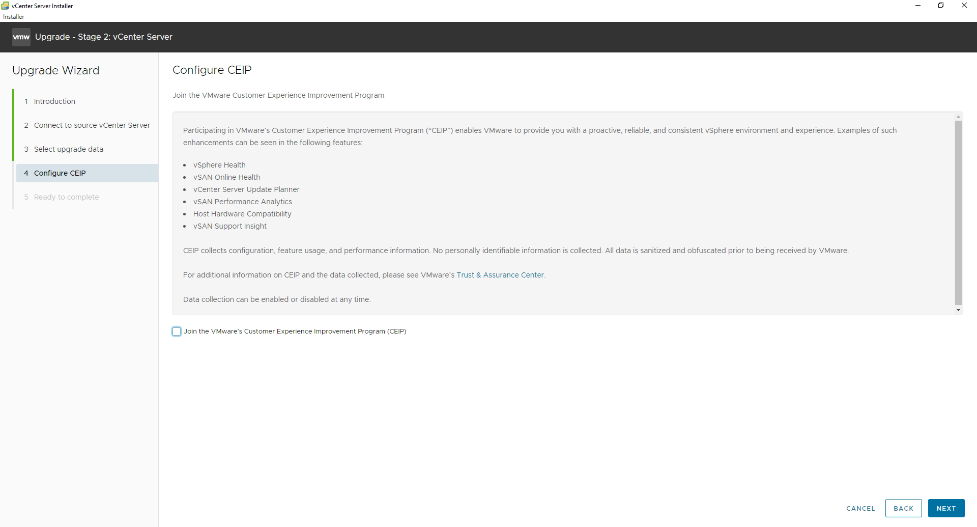Click the CANCEL button
This screenshot has width=977, height=527.
(860, 508)
